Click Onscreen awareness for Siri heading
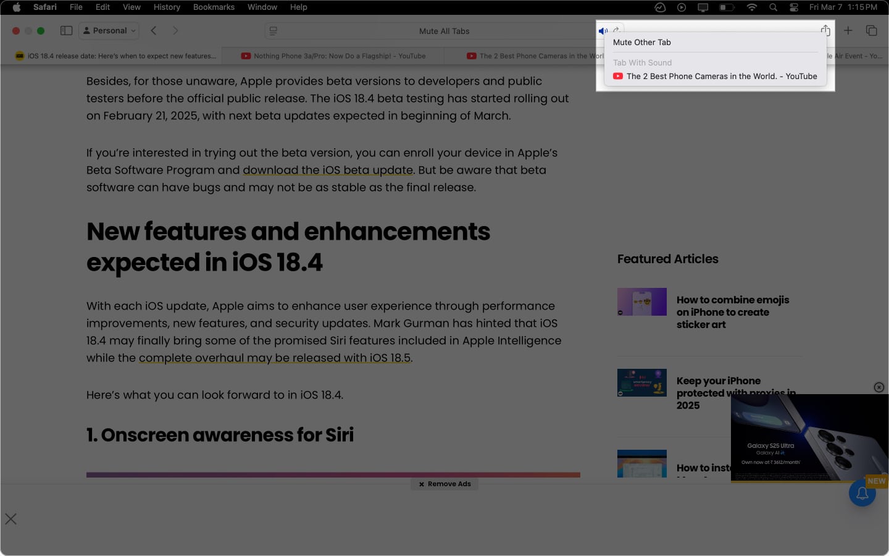889x556 pixels. click(220, 435)
